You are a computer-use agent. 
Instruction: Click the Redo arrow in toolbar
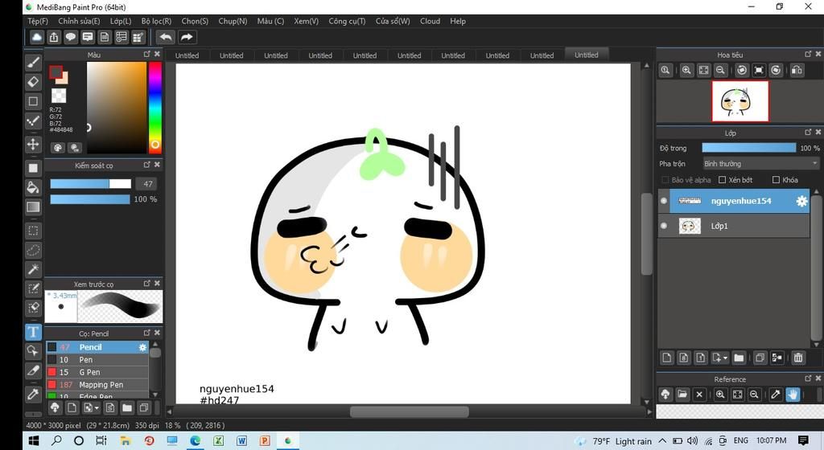point(187,37)
